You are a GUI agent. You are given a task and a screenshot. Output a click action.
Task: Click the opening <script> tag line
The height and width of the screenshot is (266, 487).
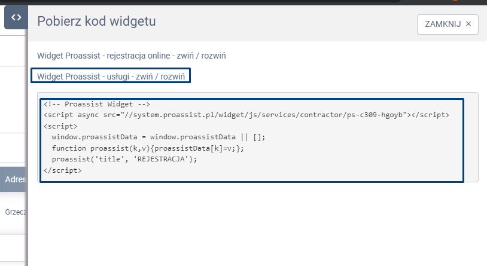pos(60,126)
